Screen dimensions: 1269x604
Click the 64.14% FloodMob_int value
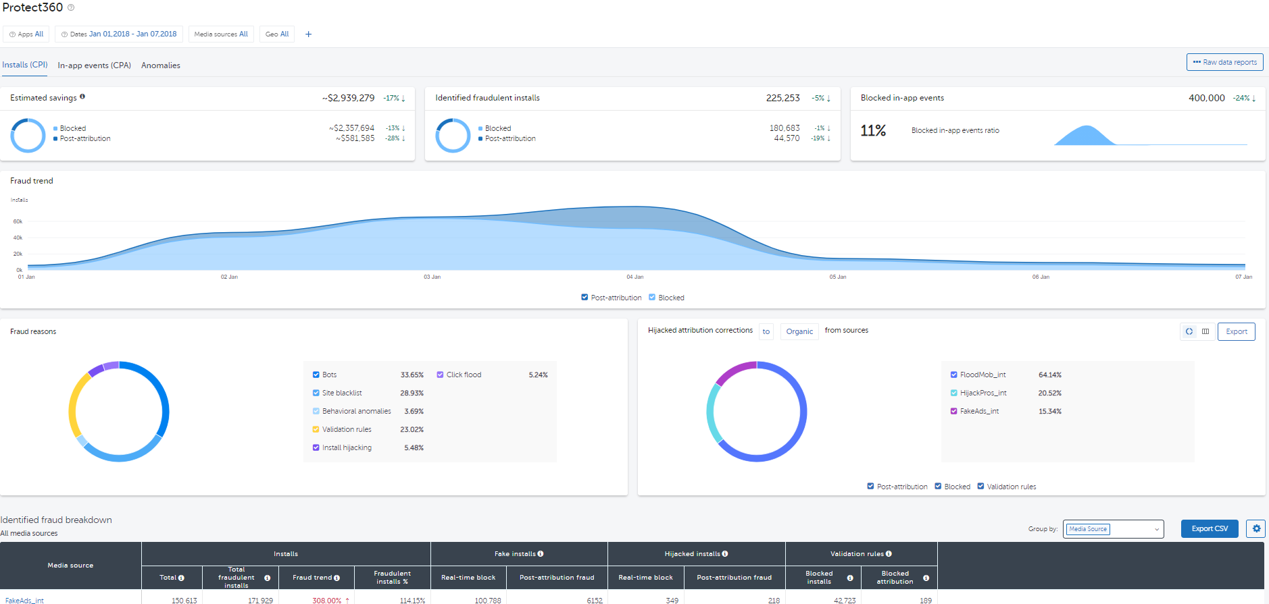coord(1050,375)
